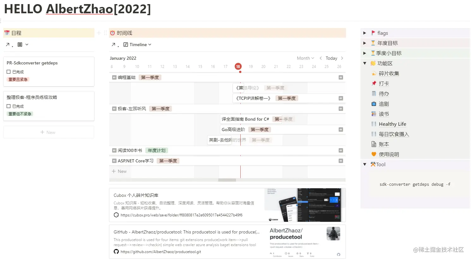
Task: Click producetool bookmark preview thumbnail
Action: tap(305, 242)
